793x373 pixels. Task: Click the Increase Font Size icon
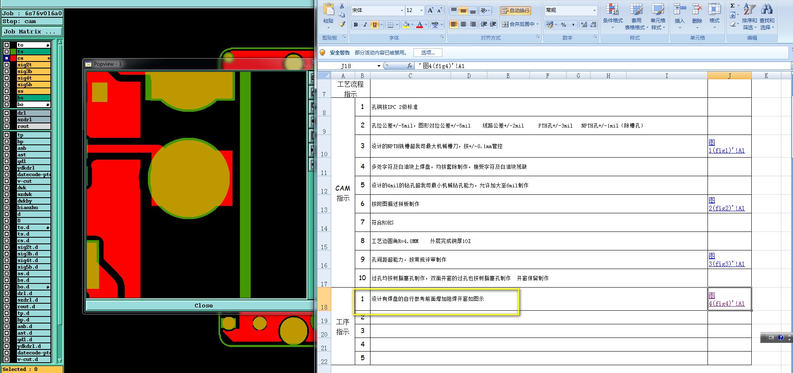(430, 10)
